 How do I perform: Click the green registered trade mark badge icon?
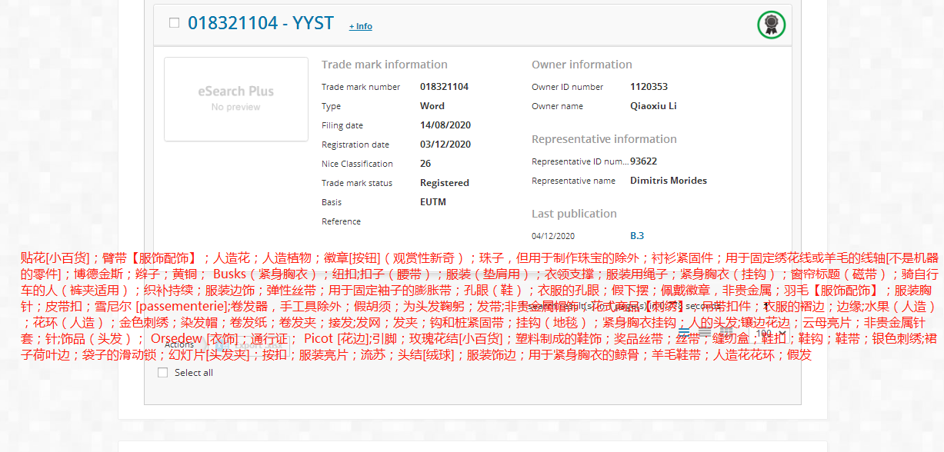coord(771,25)
